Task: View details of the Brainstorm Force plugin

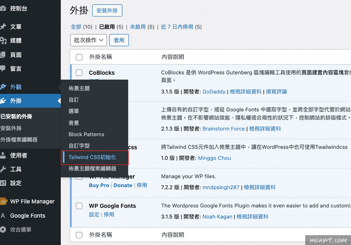Action: pyautogui.click(x=265, y=129)
